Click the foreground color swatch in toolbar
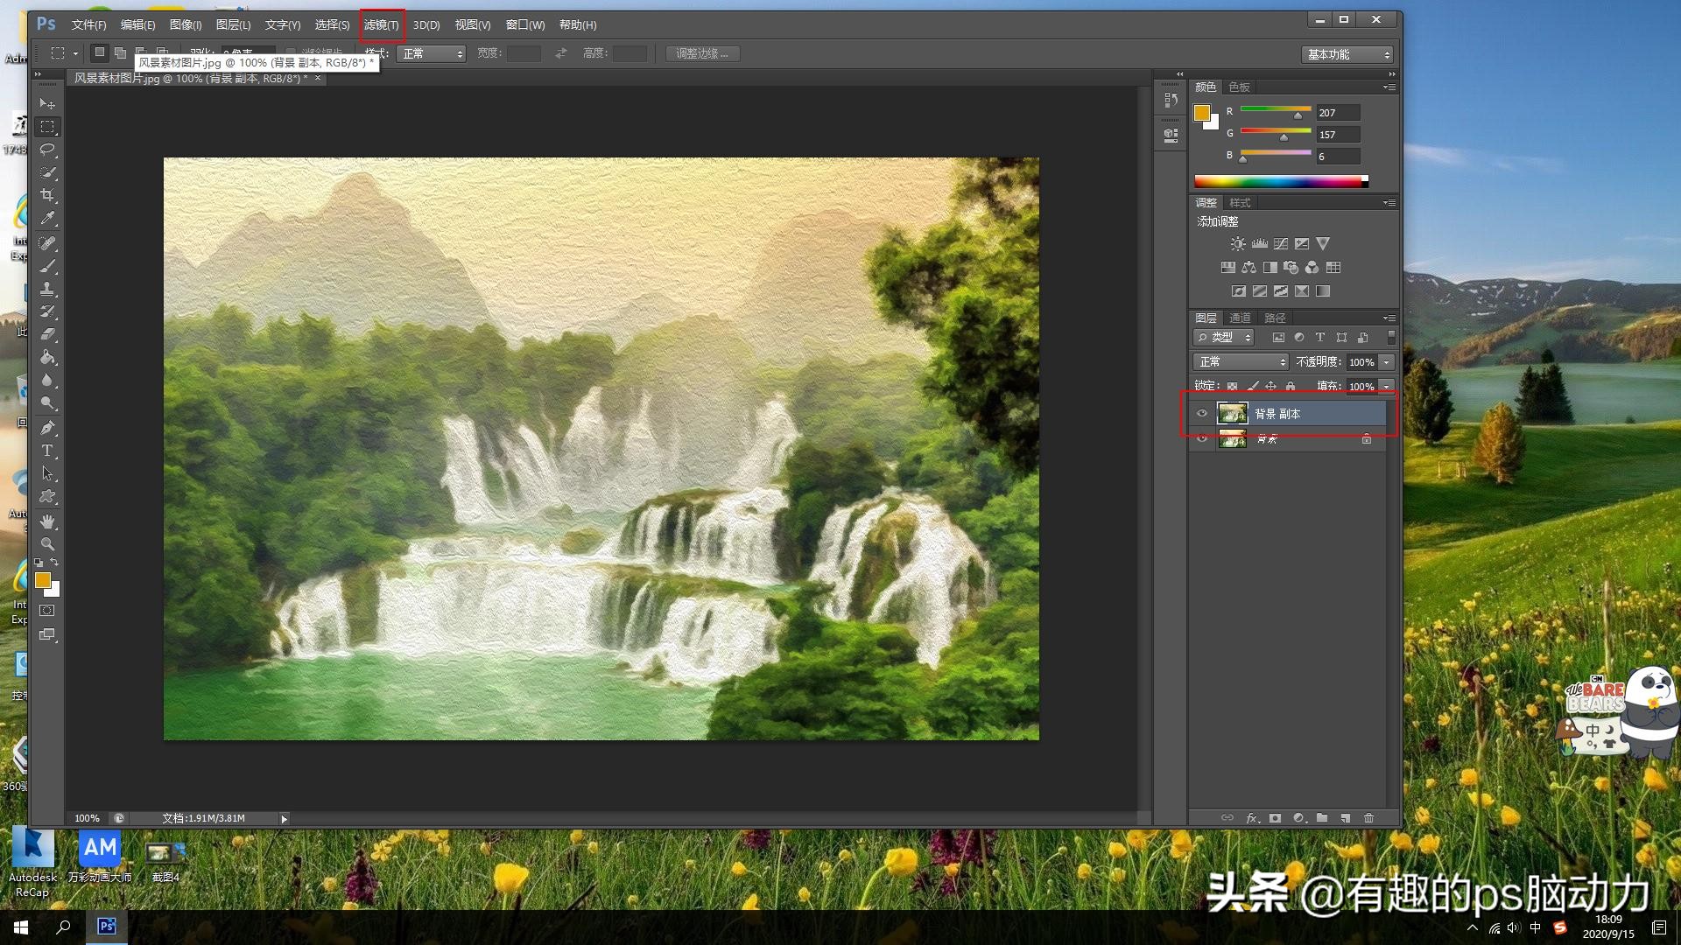 coord(42,580)
